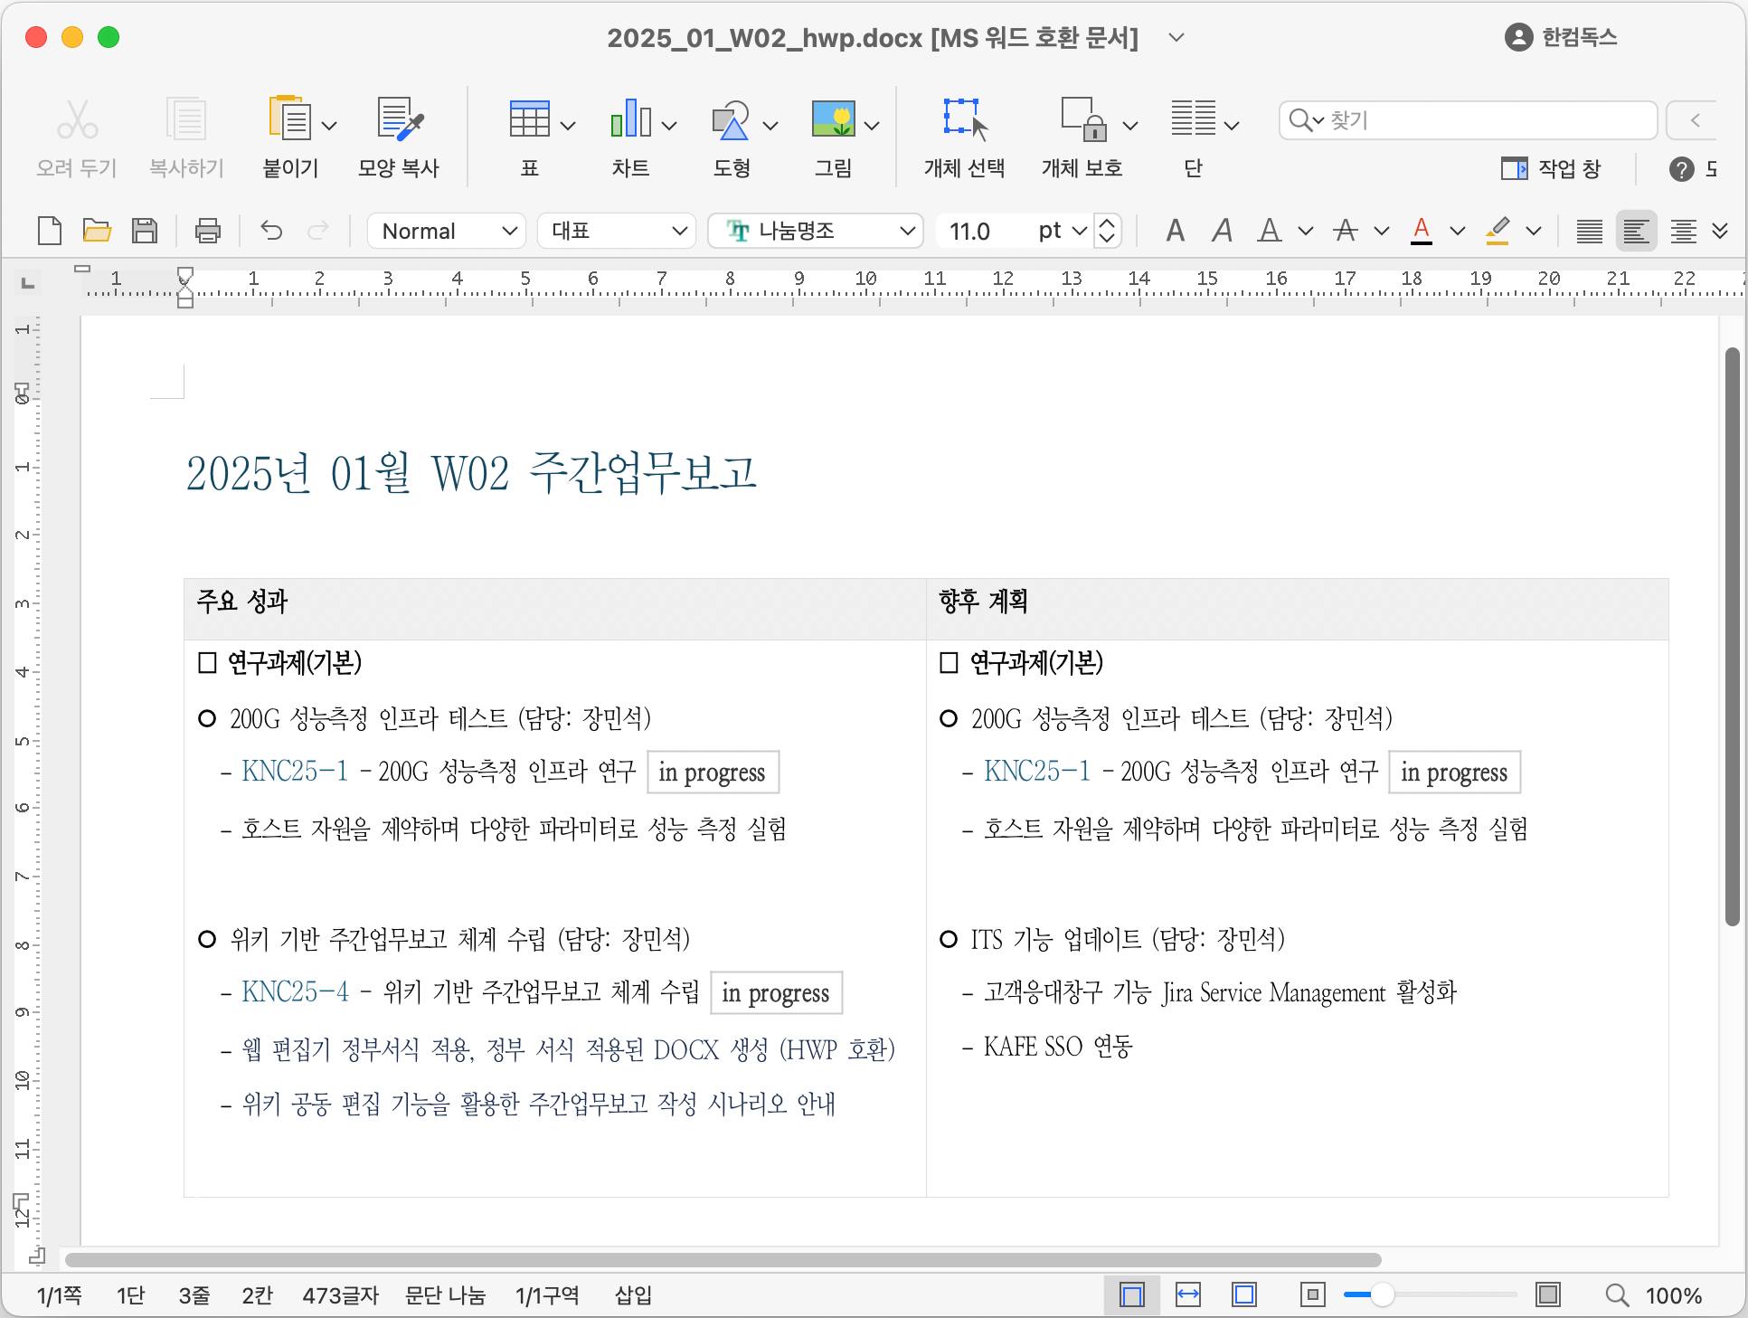The width and height of the screenshot is (1748, 1318).
Task: Open the folder icon to open file
Action: [97, 231]
